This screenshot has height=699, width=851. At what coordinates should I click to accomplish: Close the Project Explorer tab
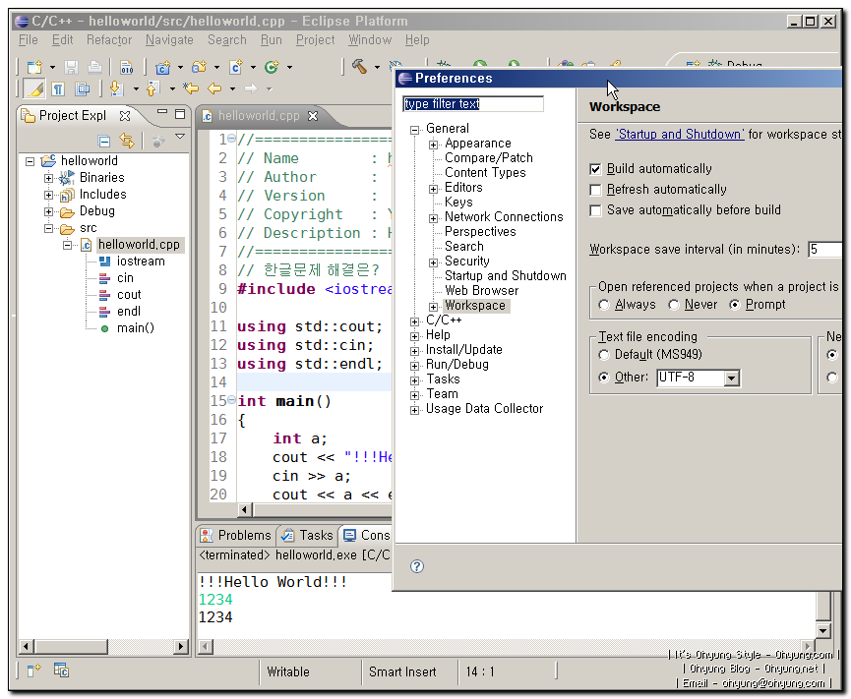pyautogui.click(x=125, y=116)
